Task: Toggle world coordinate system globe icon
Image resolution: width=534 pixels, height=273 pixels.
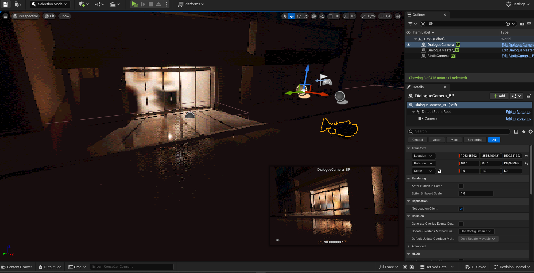Action: point(314,16)
